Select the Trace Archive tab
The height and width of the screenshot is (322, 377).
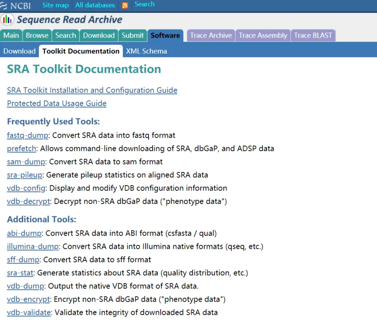211,35
